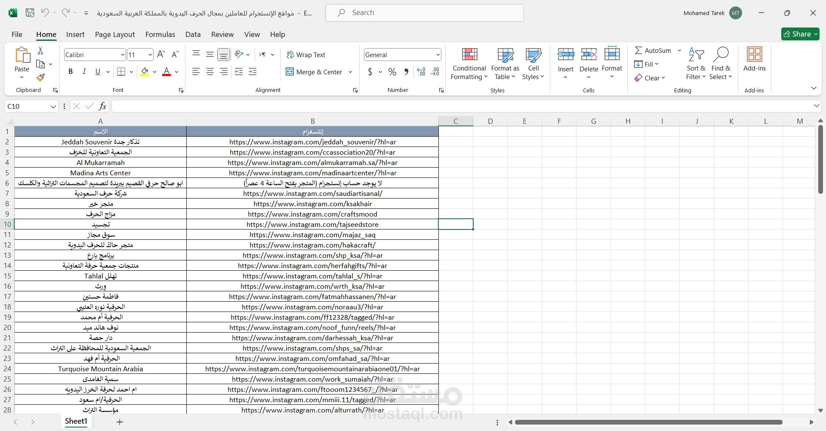Apply Percent Style format

(392, 72)
